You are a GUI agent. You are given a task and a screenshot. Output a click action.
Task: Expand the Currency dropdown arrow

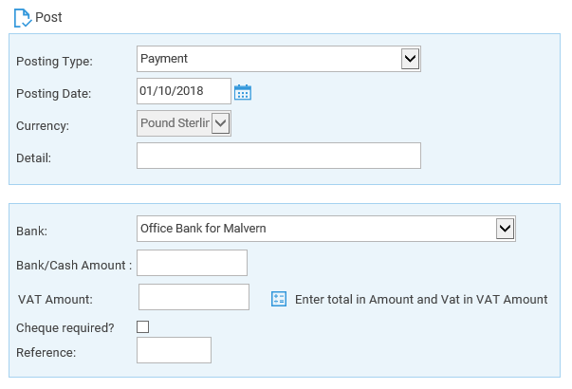coord(220,123)
